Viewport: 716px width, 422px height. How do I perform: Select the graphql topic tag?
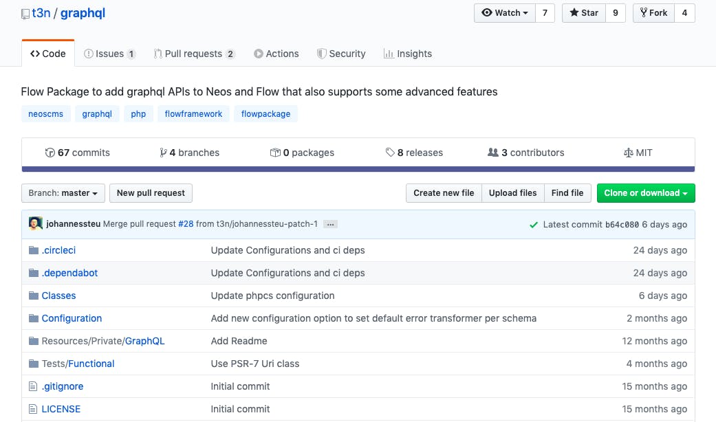click(x=97, y=114)
